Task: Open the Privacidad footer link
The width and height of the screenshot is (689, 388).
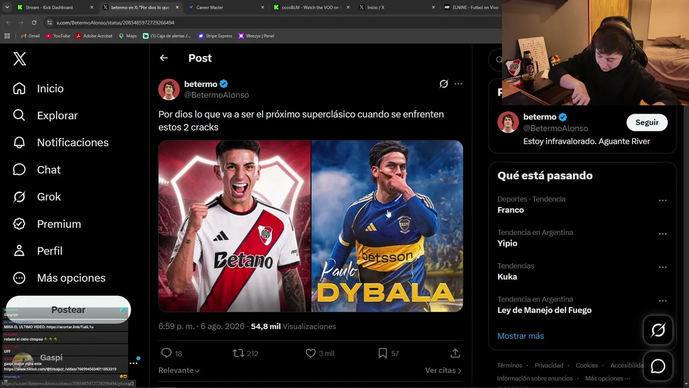Action: click(549, 365)
